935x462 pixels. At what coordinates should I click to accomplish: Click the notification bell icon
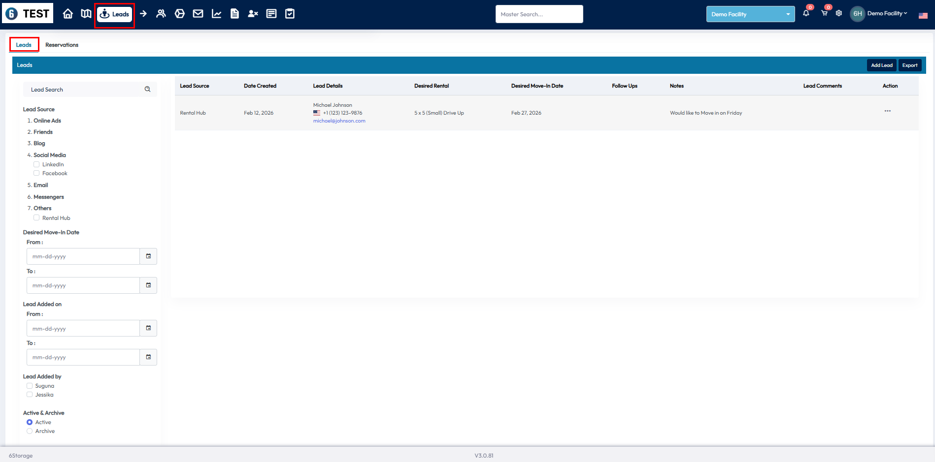point(806,13)
